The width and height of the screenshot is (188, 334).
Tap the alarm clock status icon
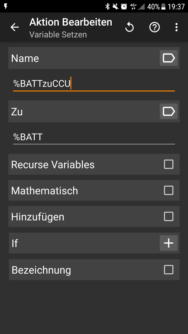point(124,6)
